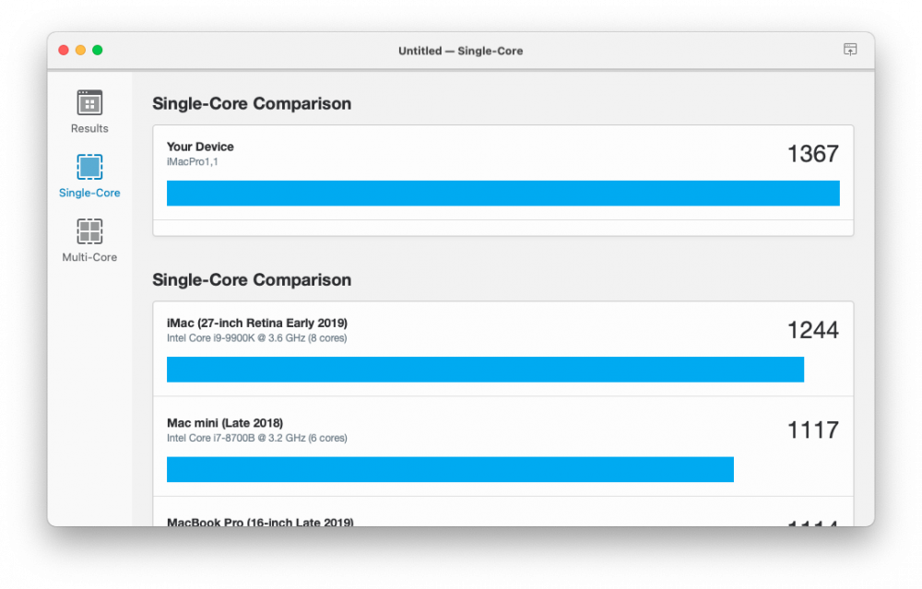
Task: Click the Mac mini Late 2018 score bar
Action: pyautogui.click(x=450, y=469)
